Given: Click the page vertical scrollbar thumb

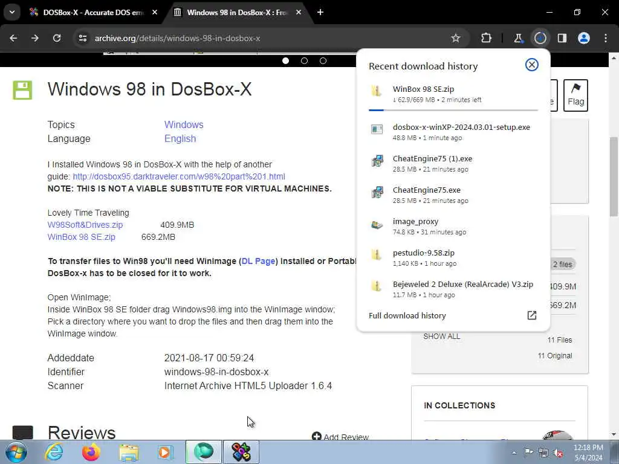Looking at the screenshot, I should (x=614, y=176).
